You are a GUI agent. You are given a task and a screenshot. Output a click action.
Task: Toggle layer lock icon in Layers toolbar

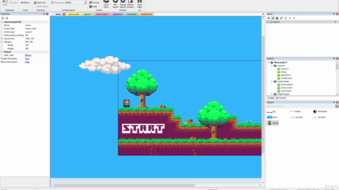tap(277, 18)
